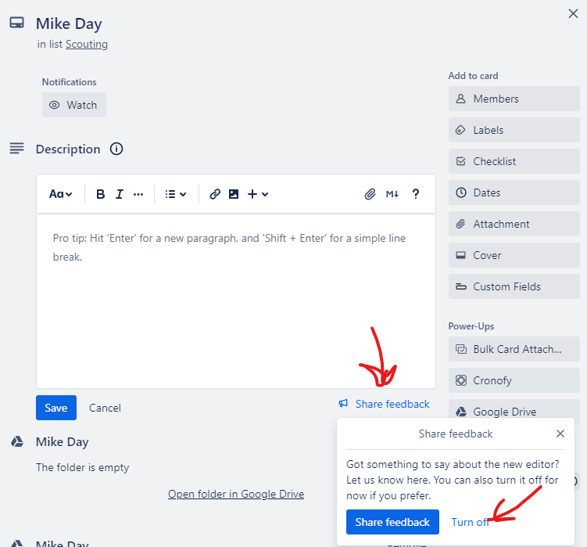Toggle Watch notifications for this card
The width and height of the screenshot is (587, 547).
click(74, 105)
